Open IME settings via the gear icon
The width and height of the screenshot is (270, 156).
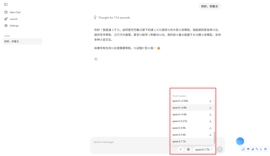tap(265, 149)
